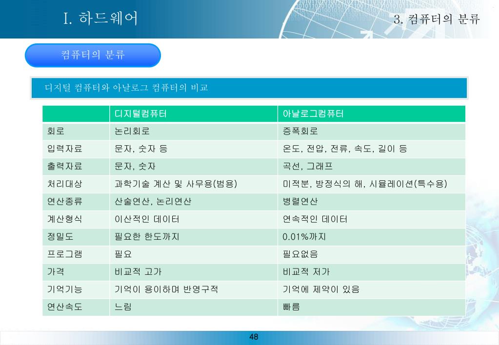Viewport: 499px width, 345px height.
Task: Select row label '연산종류'
Action: coord(76,202)
